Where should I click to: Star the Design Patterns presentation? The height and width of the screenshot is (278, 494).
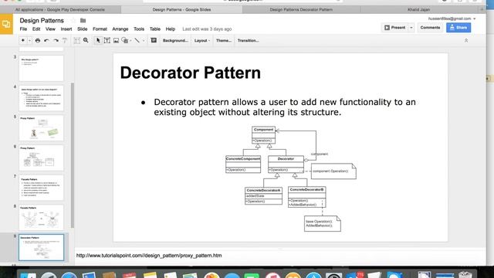(73, 21)
